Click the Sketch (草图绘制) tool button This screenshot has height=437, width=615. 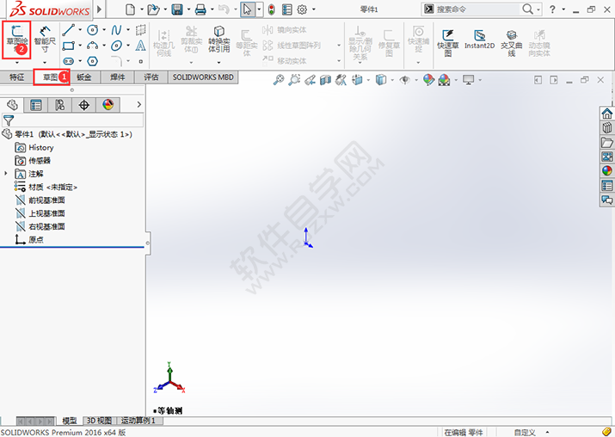pos(17,40)
